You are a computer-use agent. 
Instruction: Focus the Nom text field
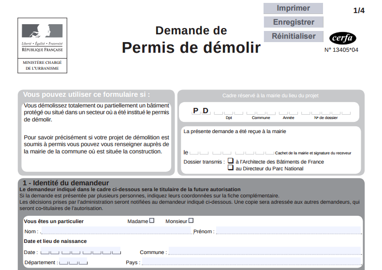[x=116, y=231]
